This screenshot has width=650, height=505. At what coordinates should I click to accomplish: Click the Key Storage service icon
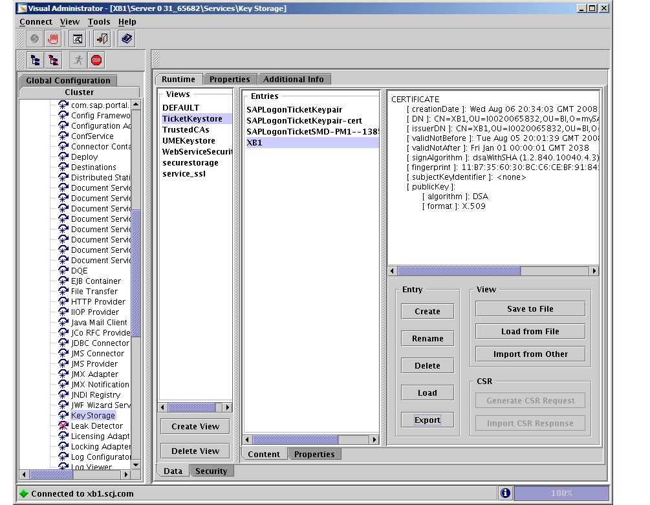(63, 415)
